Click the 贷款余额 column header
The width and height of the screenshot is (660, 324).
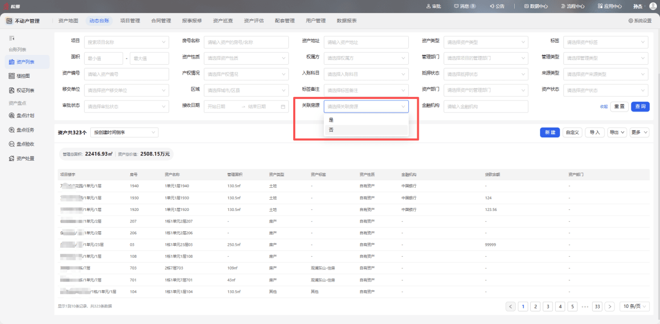tap(492, 174)
